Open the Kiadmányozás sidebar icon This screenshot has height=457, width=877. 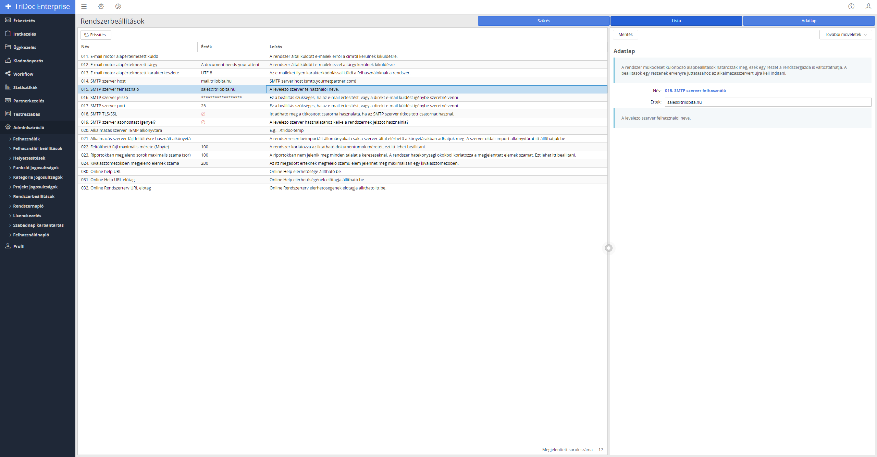tap(8, 60)
